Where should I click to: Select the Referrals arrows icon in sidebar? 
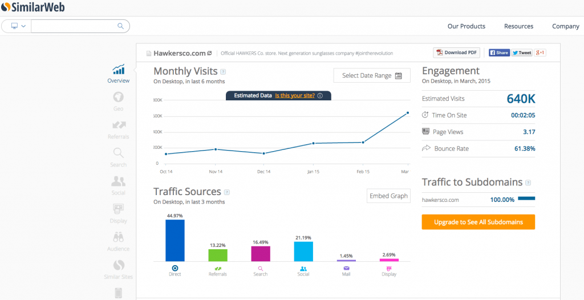119,125
